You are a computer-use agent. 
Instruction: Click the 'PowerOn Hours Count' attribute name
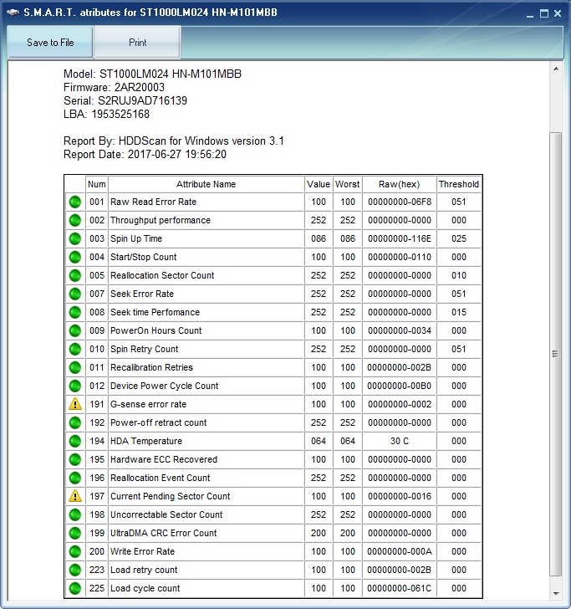(x=156, y=330)
